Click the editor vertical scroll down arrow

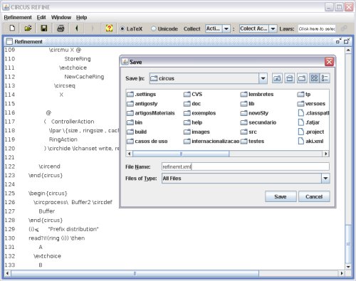click(348, 267)
